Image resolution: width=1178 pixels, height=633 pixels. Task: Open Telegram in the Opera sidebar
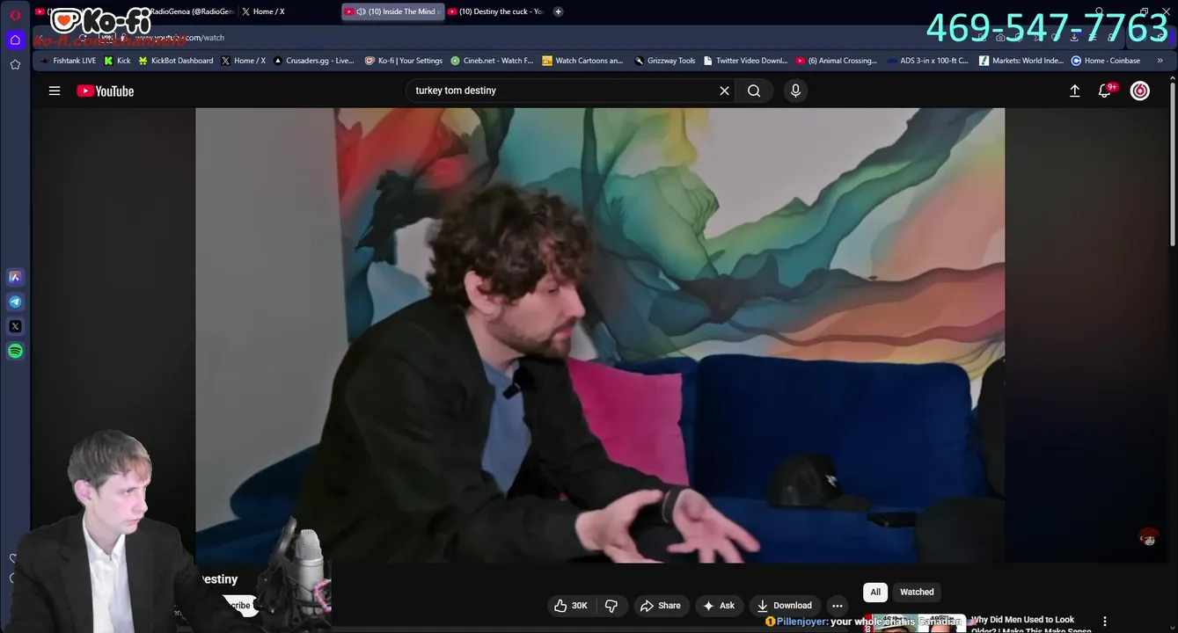pyautogui.click(x=15, y=302)
